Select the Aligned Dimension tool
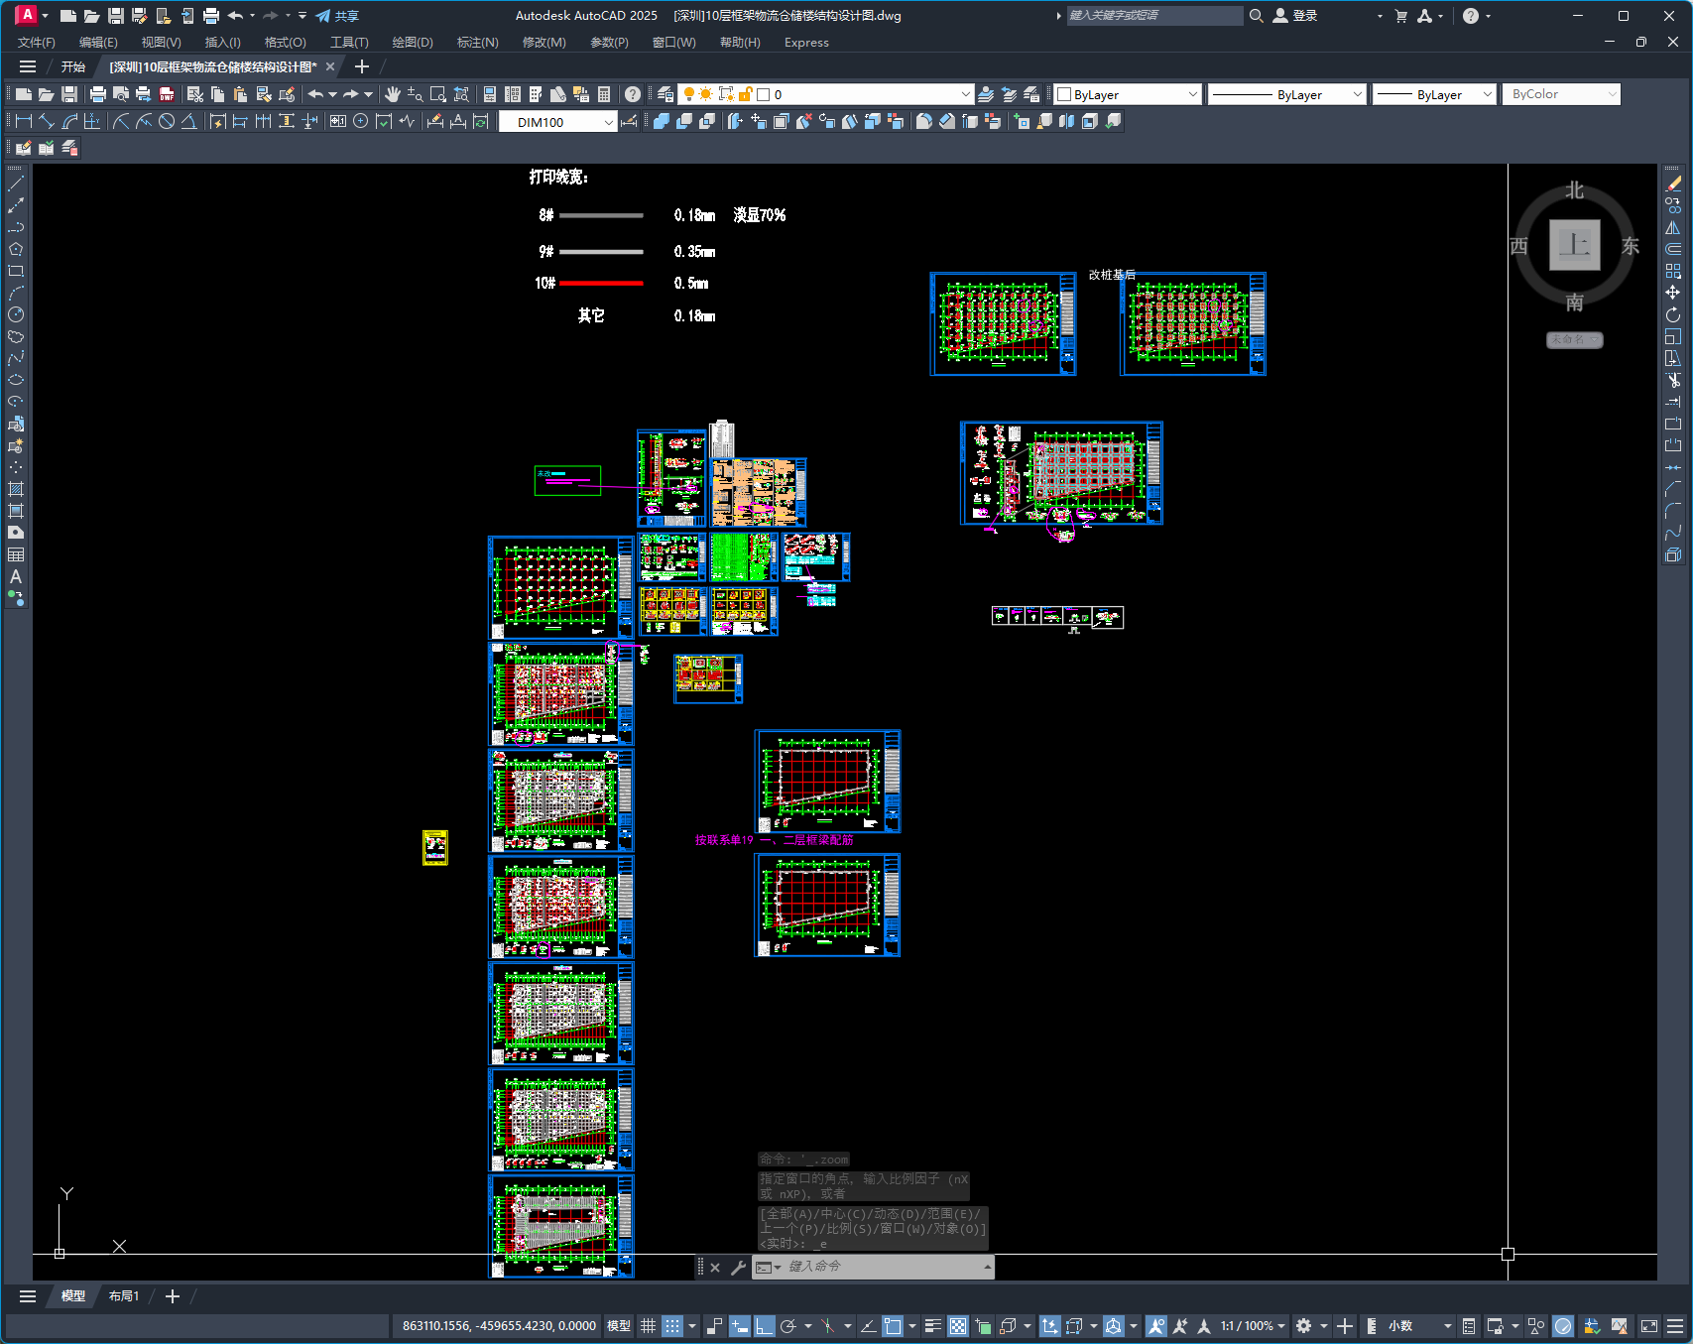The width and height of the screenshot is (1693, 1344). point(47,121)
